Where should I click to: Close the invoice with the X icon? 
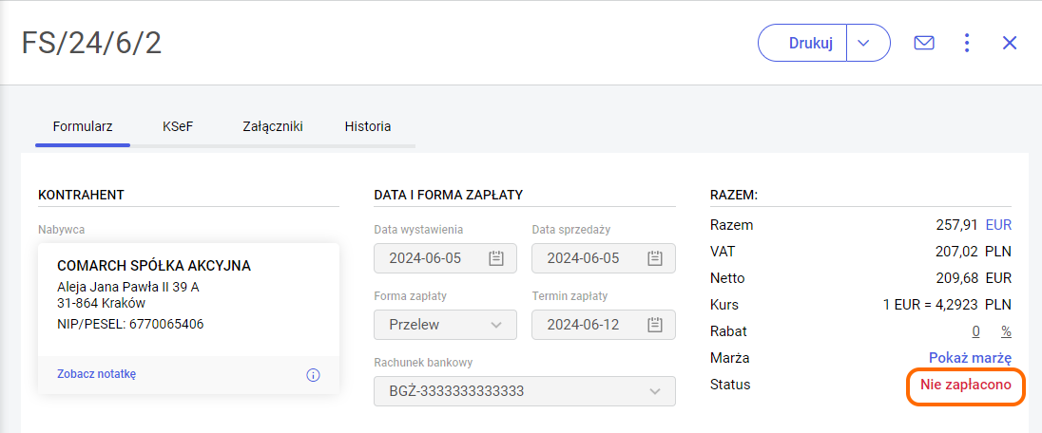pos(1010,43)
